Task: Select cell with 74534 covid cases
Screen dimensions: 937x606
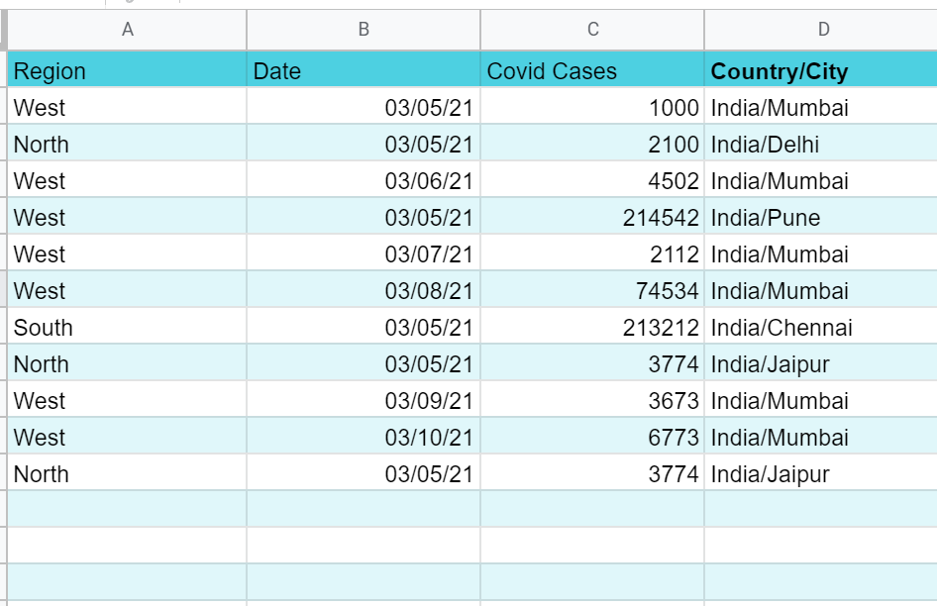Action: 592,290
